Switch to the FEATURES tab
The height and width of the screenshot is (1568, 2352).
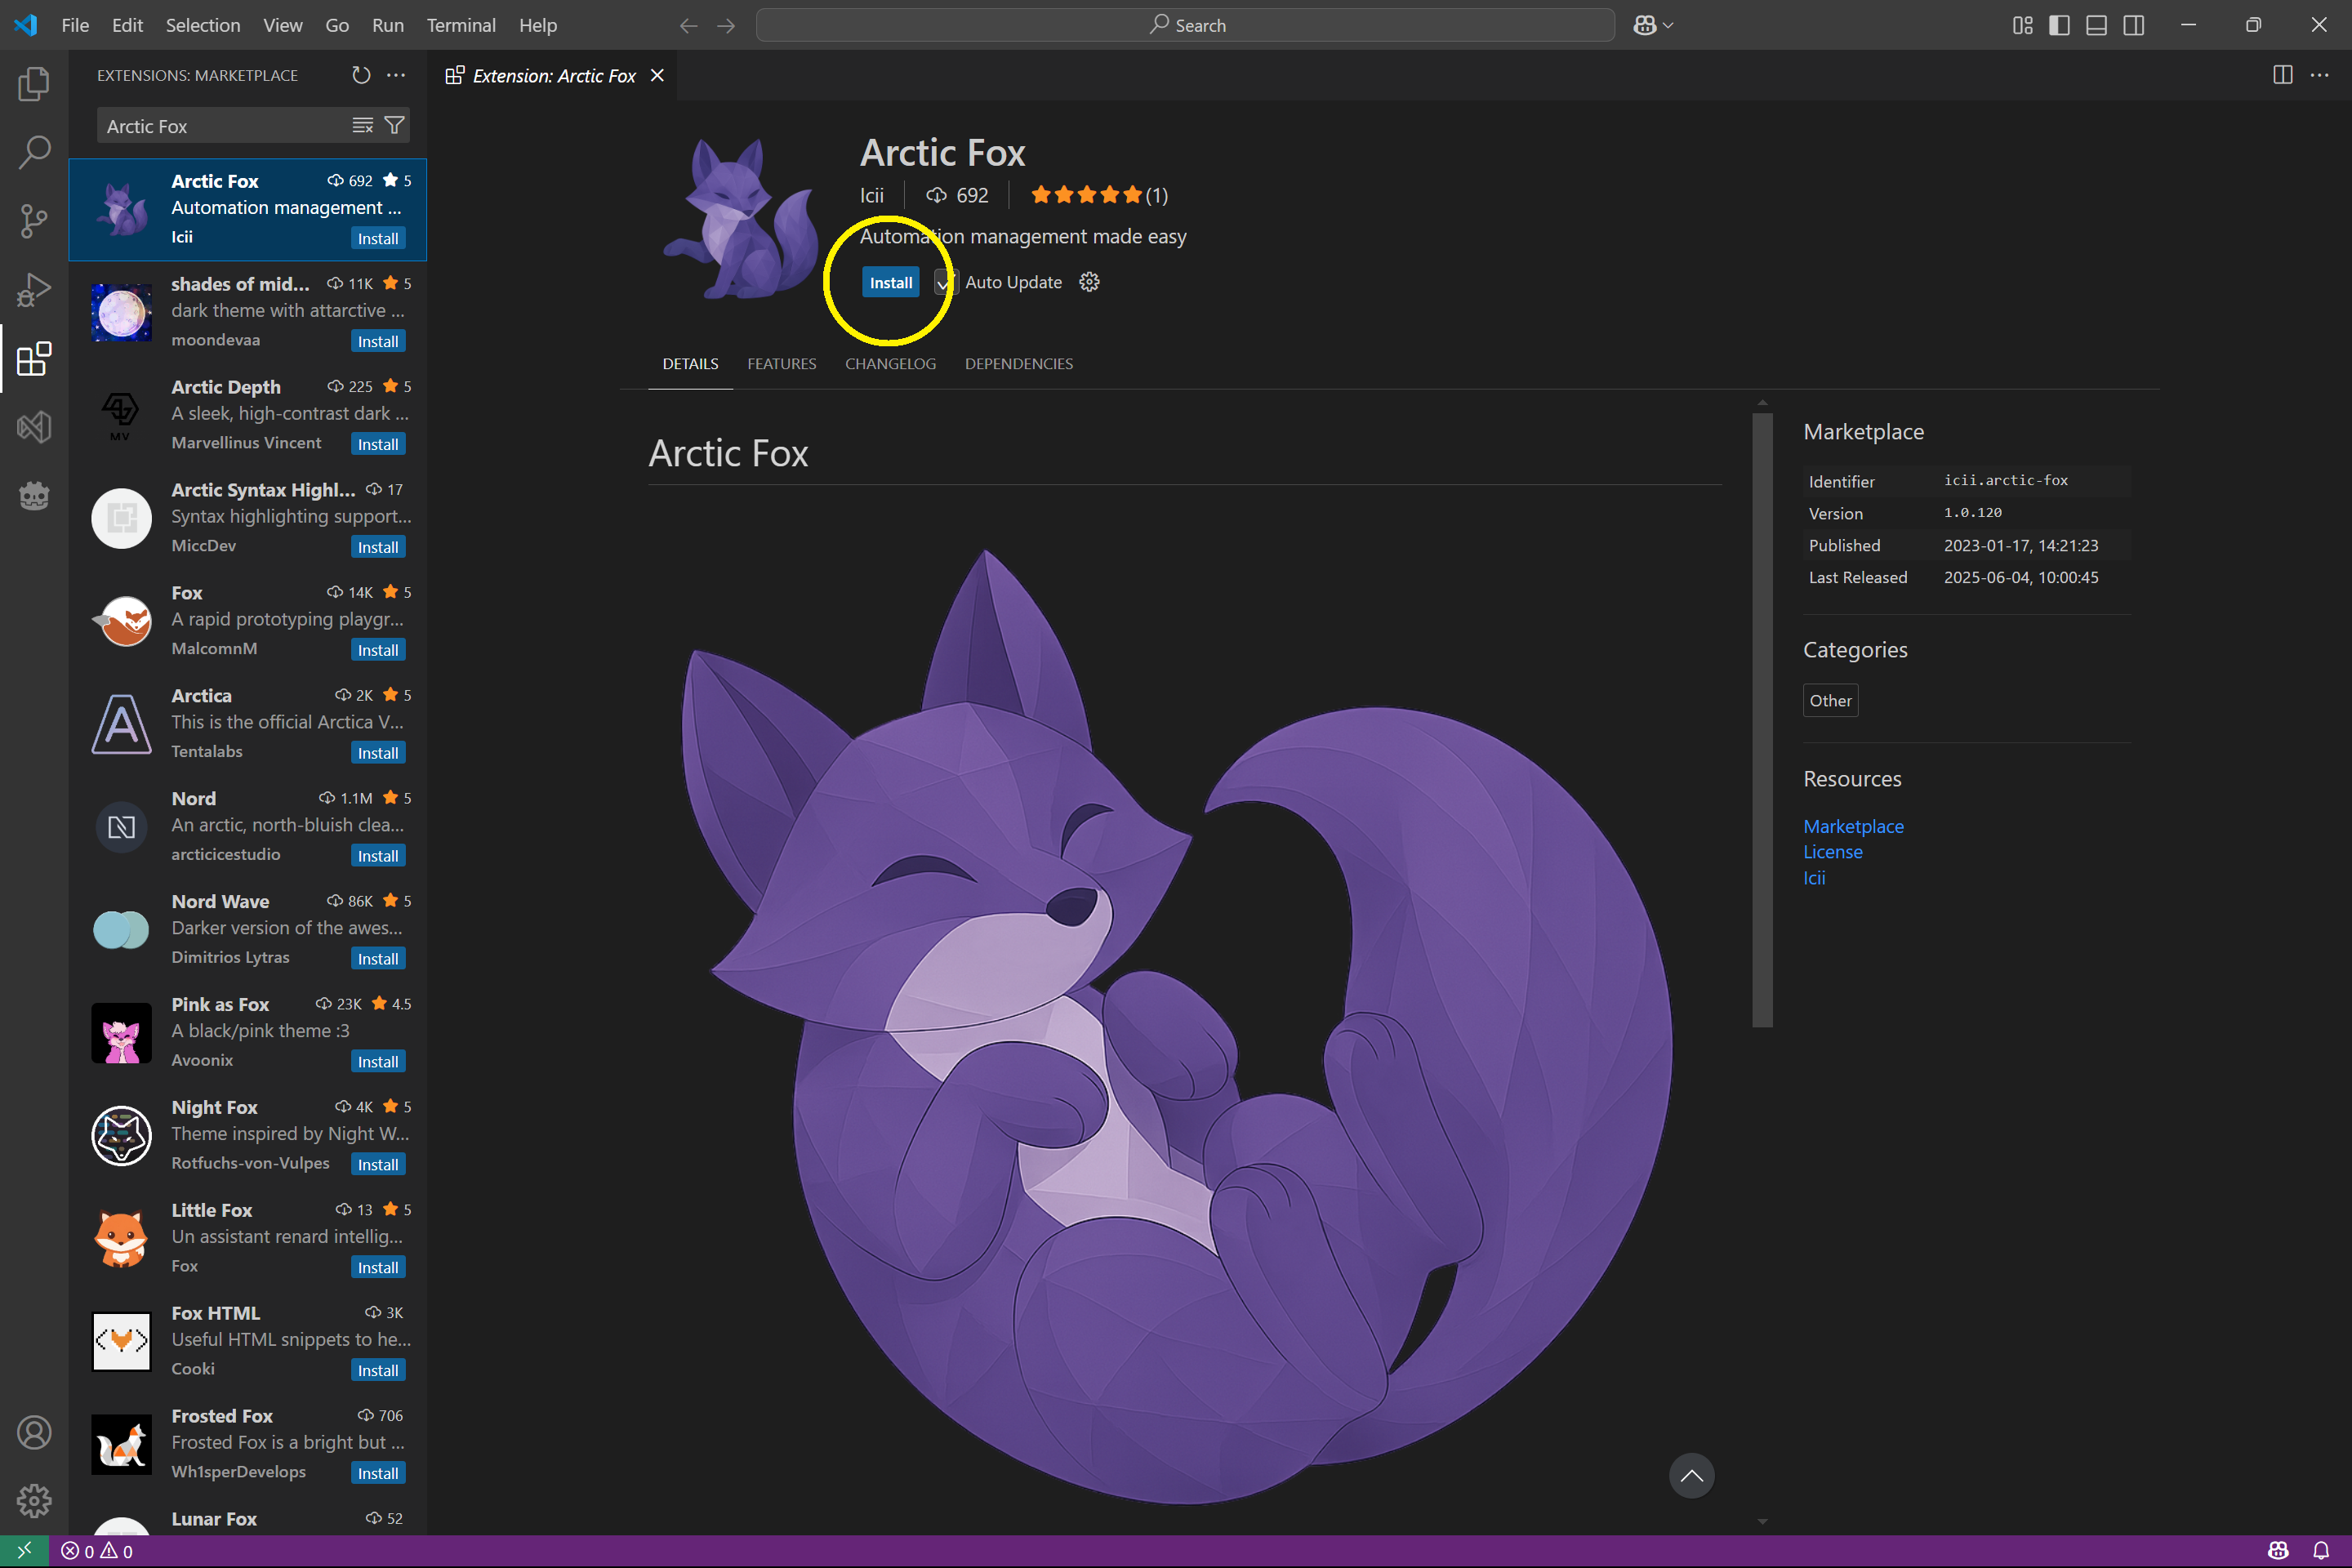coord(781,363)
